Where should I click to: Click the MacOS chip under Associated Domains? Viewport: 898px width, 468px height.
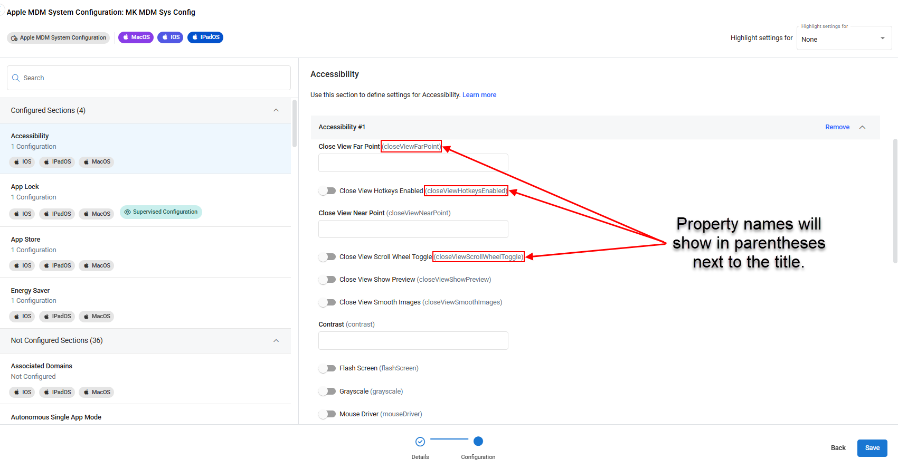[x=97, y=392]
